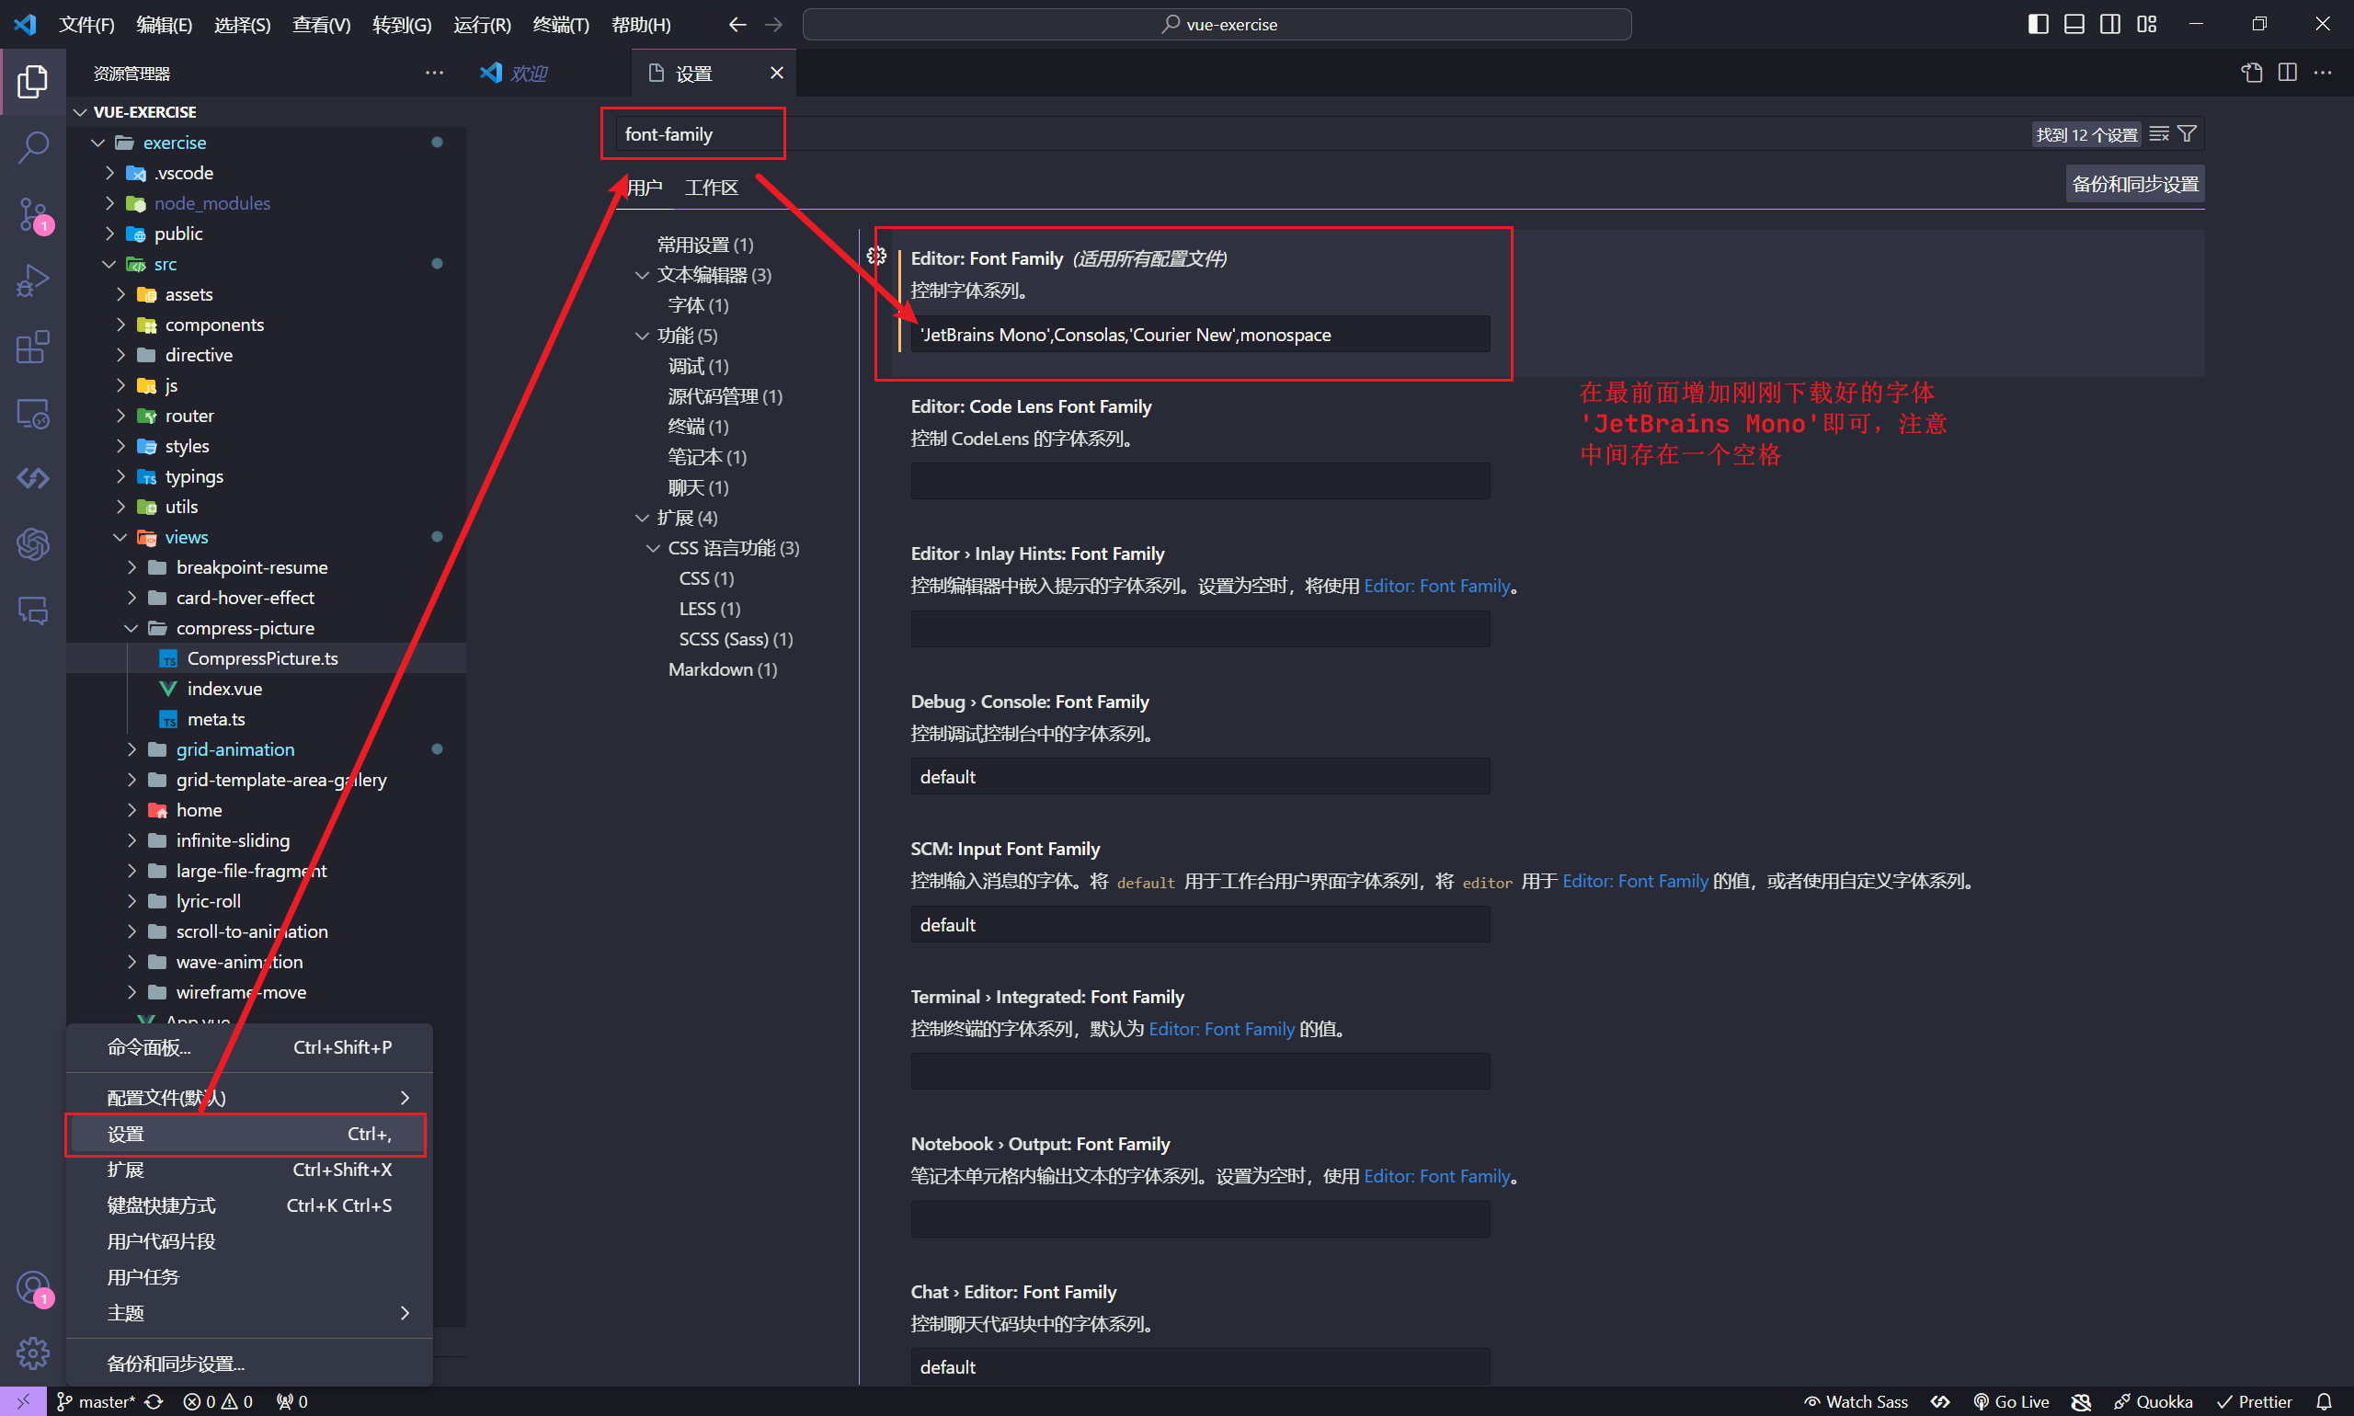Expand the node_modules folder
Viewport: 2354px width, 1416px height.
(x=109, y=203)
